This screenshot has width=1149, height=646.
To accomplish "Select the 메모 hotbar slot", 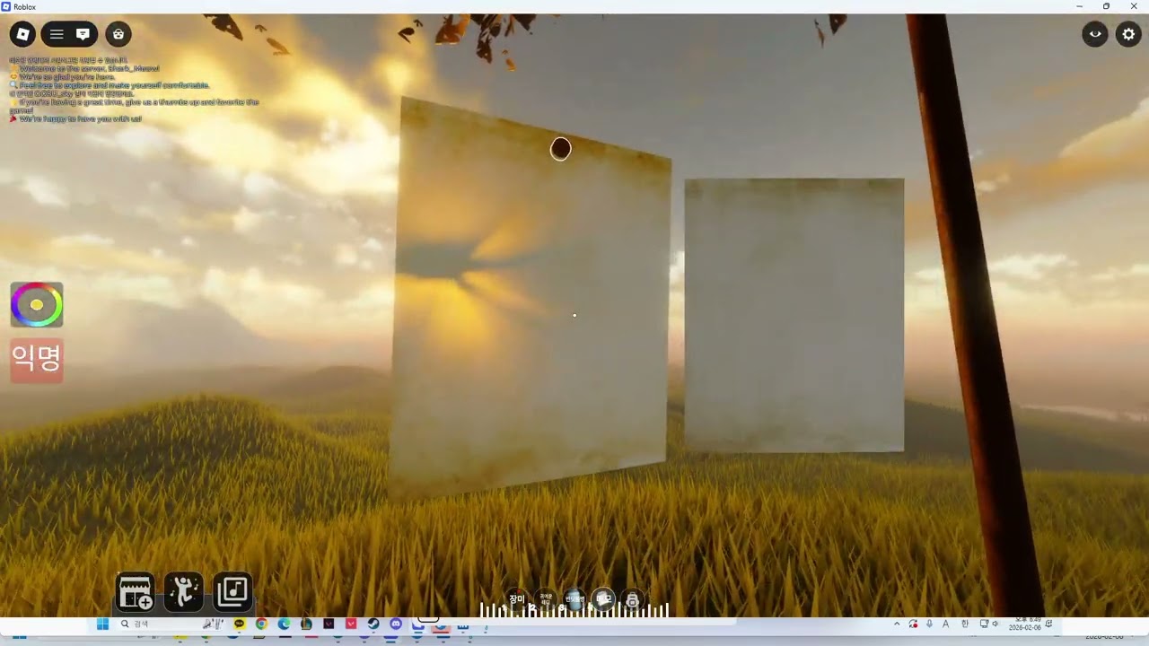I will click(603, 599).
